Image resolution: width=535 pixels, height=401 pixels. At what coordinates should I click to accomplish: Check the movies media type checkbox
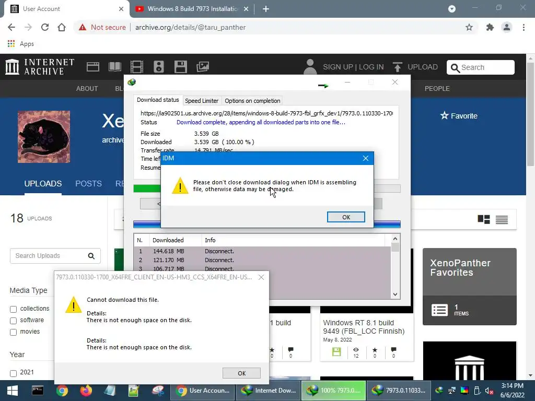point(13,333)
